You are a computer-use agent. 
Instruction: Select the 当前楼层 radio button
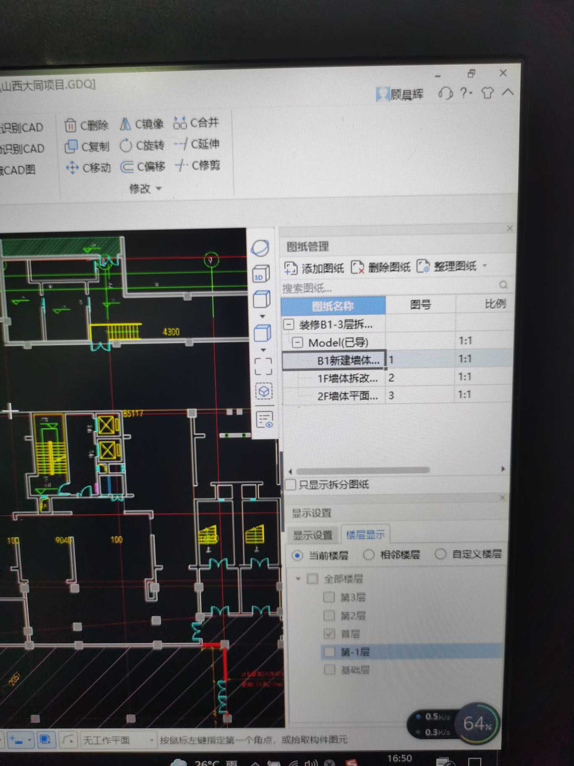297,556
